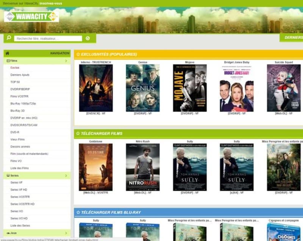Open the Sully [x264] - VF poster
This screenshot has height=241, width=303.
[237, 167]
